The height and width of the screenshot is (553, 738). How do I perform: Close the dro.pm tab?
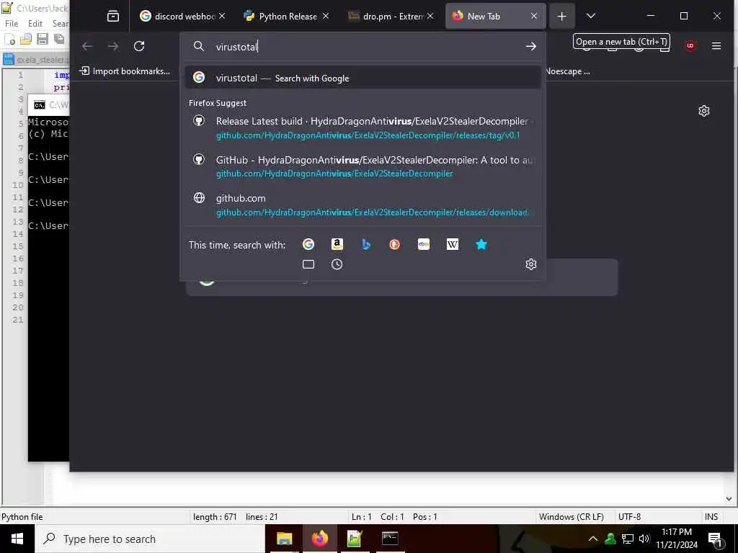click(430, 17)
